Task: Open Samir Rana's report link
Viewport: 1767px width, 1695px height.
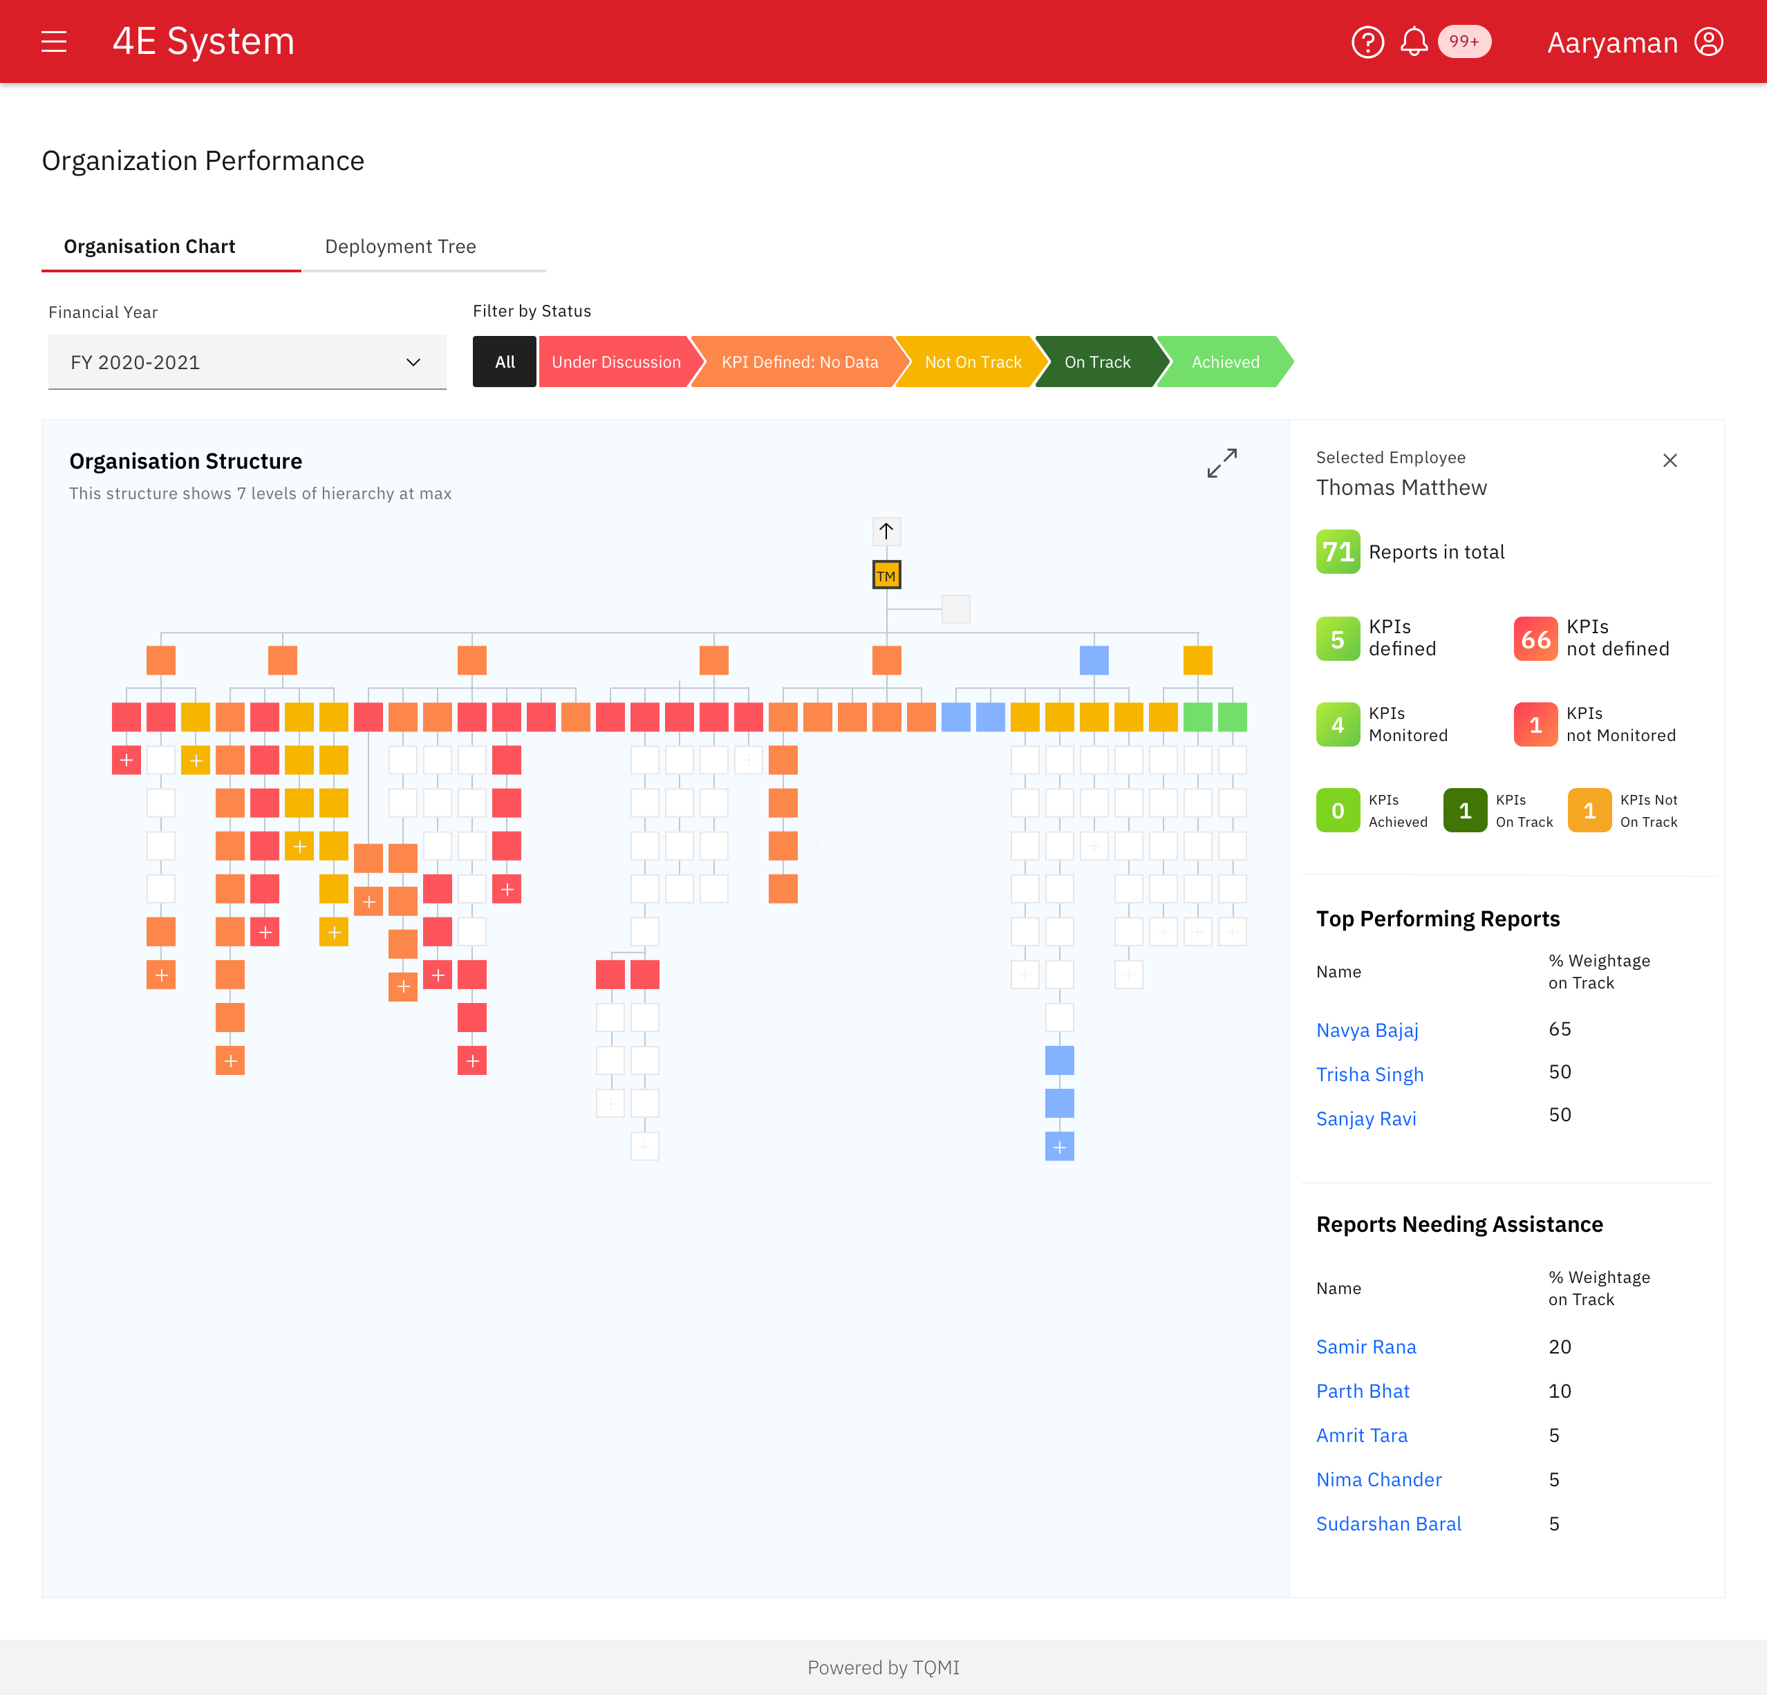Action: (x=1366, y=1346)
